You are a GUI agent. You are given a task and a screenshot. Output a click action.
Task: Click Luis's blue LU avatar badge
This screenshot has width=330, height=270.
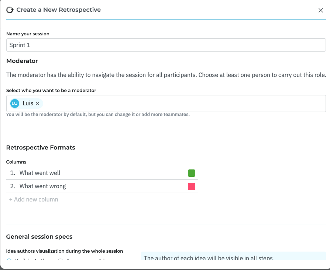[14, 104]
